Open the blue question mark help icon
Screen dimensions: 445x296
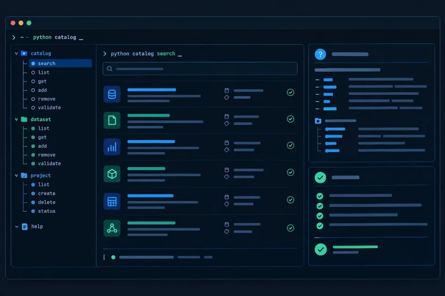320,54
